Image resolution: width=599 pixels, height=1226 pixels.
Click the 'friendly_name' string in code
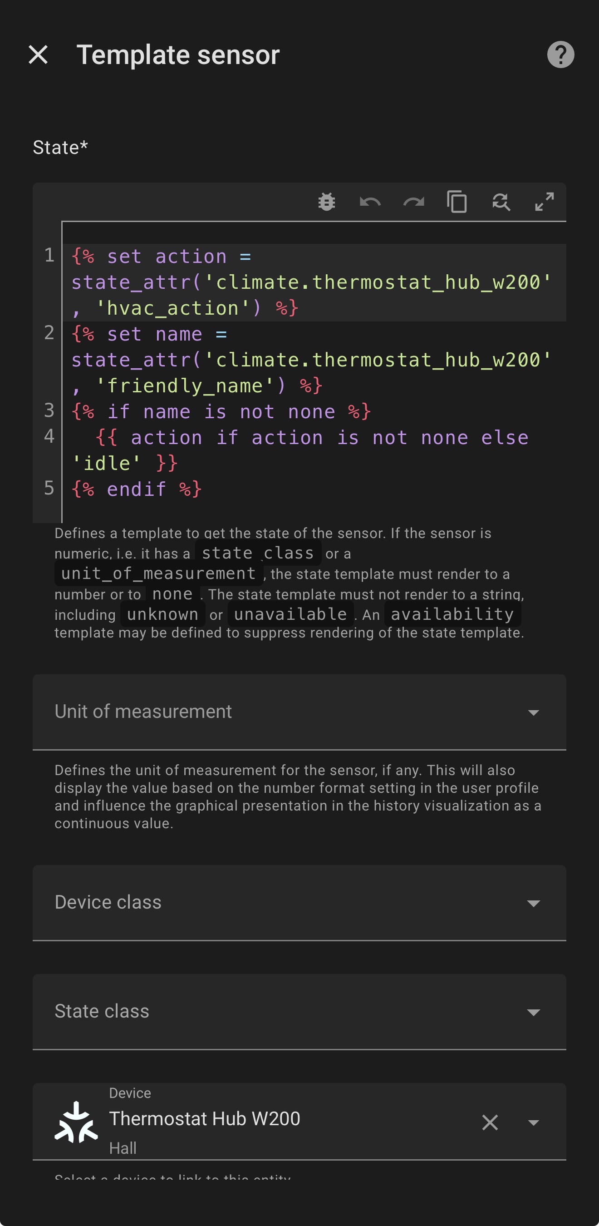click(x=190, y=386)
